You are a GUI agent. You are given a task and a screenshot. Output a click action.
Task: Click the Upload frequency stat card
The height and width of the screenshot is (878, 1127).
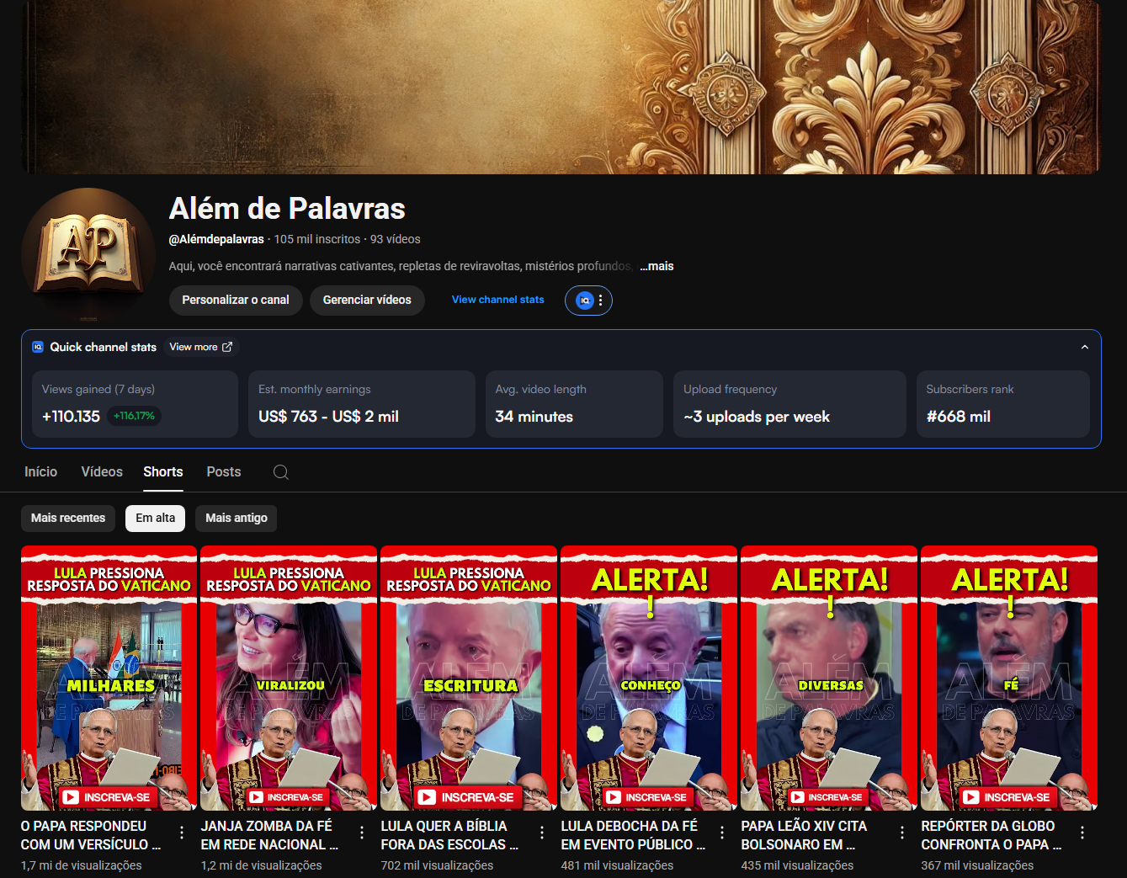(789, 404)
